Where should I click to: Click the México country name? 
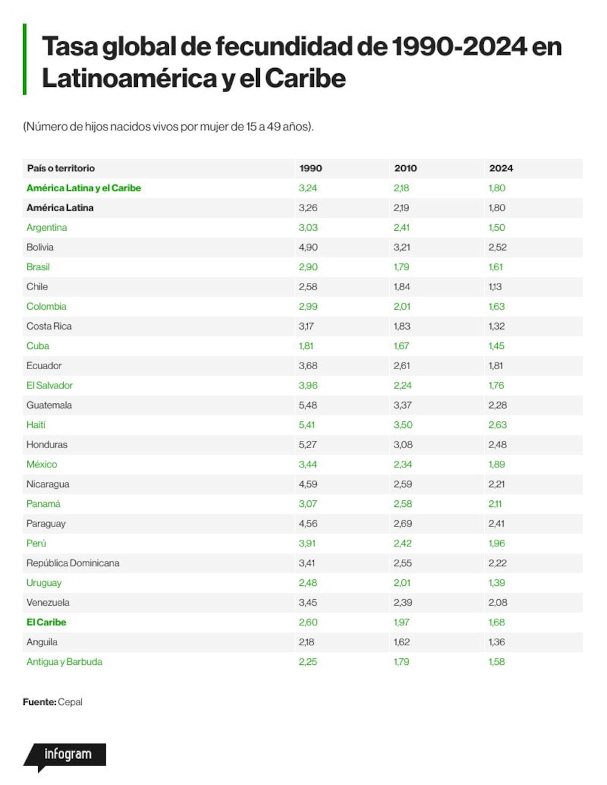pyautogui.click(x=42, y=464)
